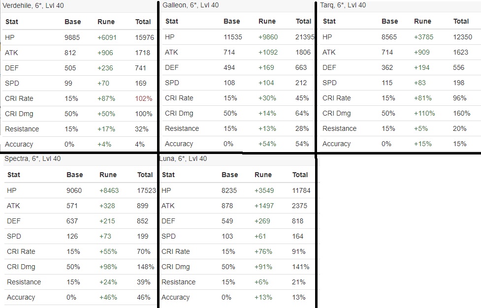Click the Tarq, 6*, Lvl 40 heading
Viewport: 481px width, 308px height.
[343, 5]
